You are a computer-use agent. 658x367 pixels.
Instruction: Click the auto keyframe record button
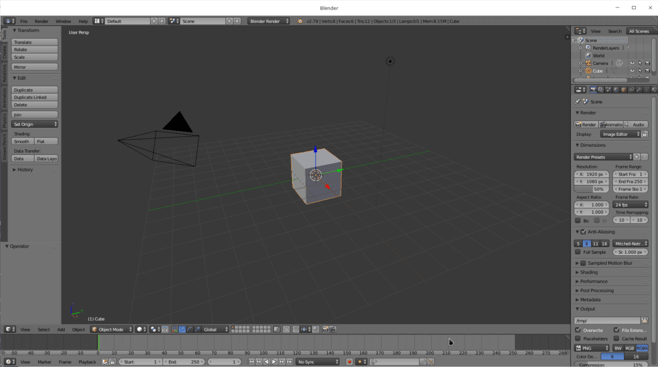coord(349,362)
